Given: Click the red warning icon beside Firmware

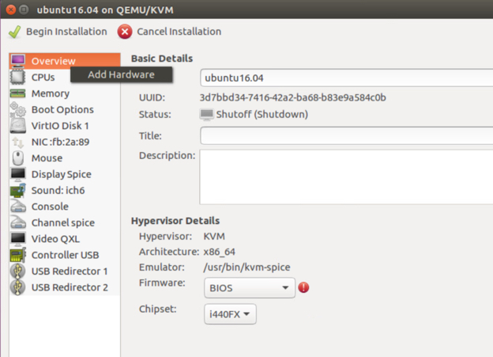Looking at the screenshot, I should pos(303,287).
